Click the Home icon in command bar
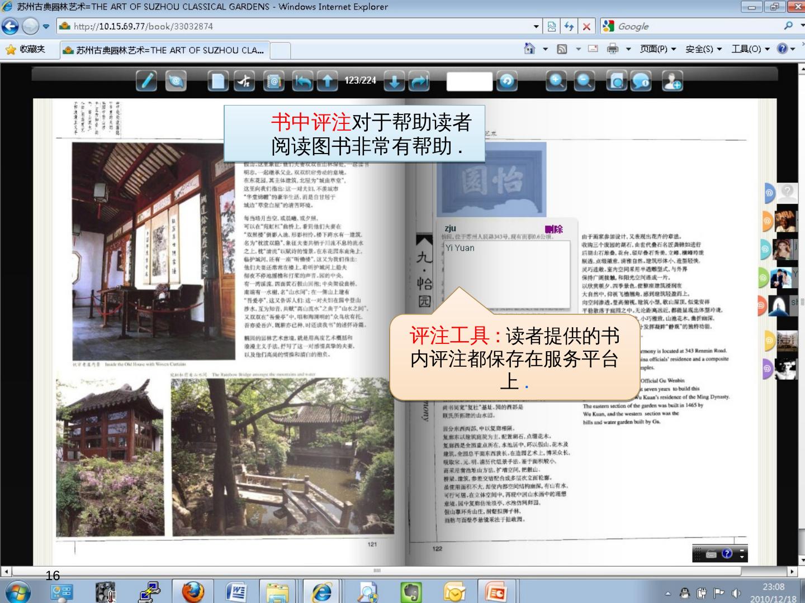 click(x=529, y=49)
